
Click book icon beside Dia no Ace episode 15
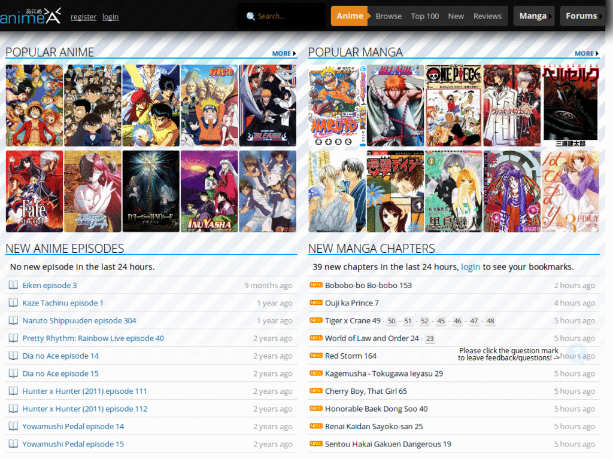point(13,373)
